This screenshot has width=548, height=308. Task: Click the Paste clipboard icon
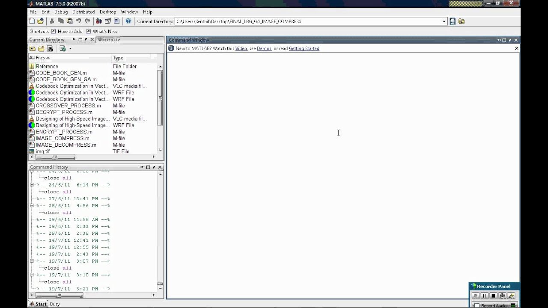pyautogui.click(x=69, y=21)
